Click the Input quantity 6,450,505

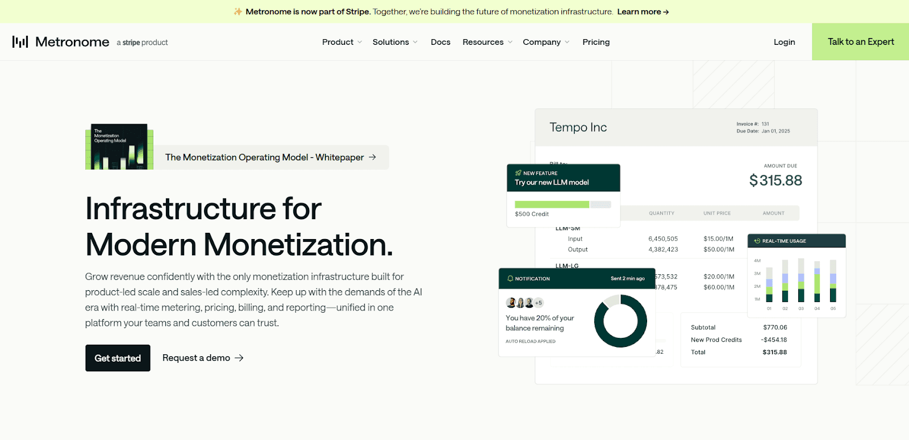point(663,239)
